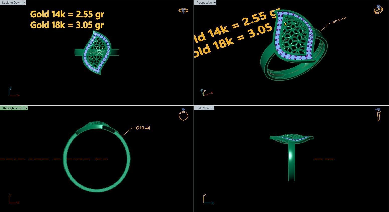Image resolution: width=389 pixels, height=212 pixels.
Task: Select the Ø19.44 dimension in Perspective view
Action: click(339, 20)
